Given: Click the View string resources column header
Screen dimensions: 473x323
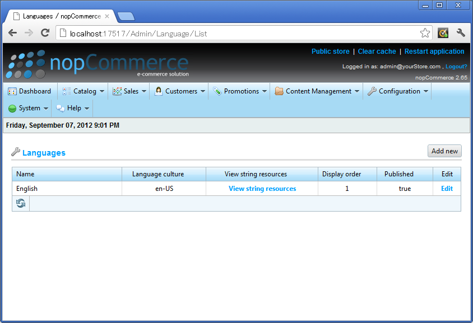Looking at the screenshot, I should tap(262, 174).
